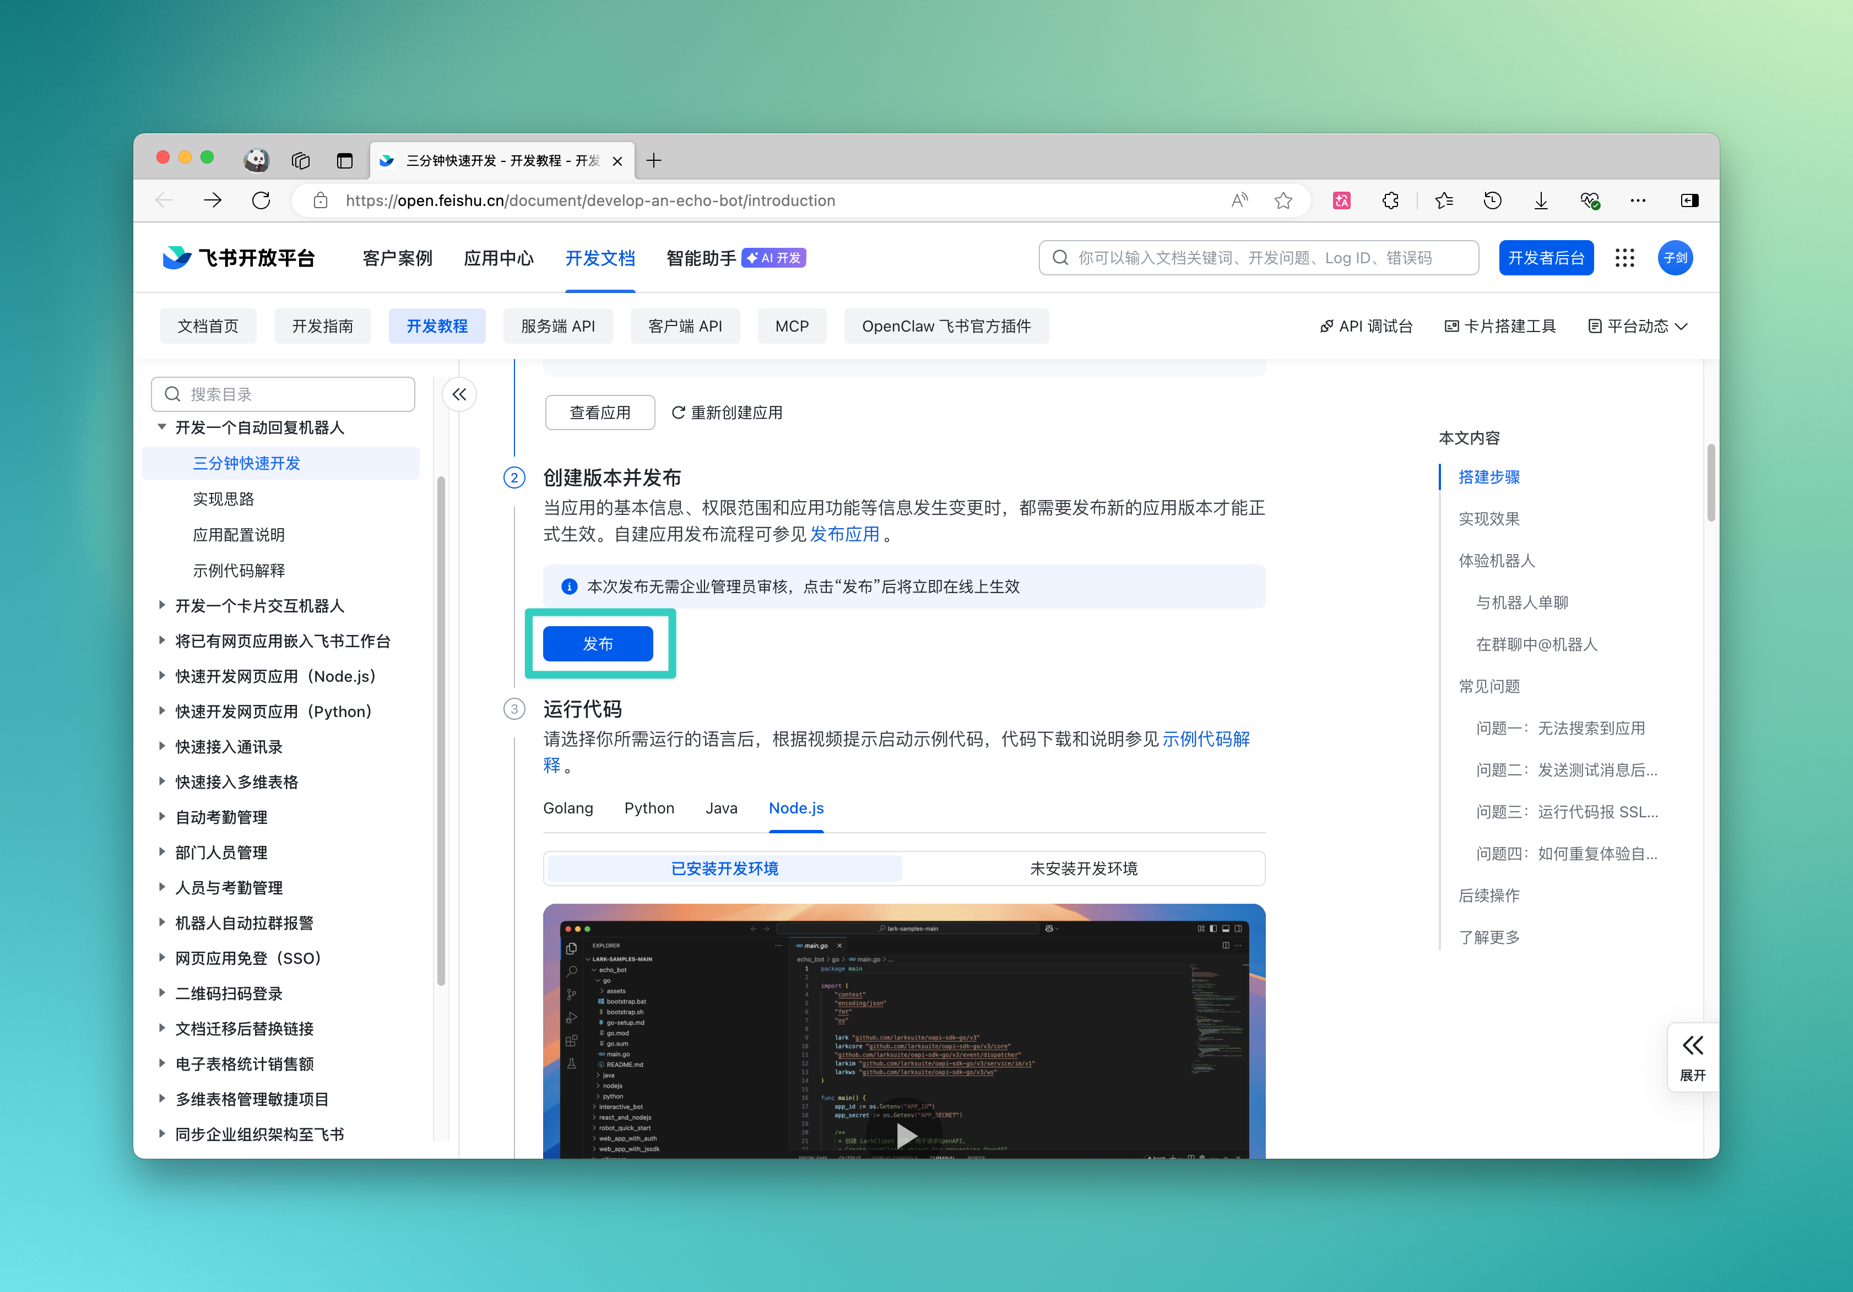Screen dimensions: 1853x1292
Task: Click the favorites star in address bar
Action: (1283, 200)
